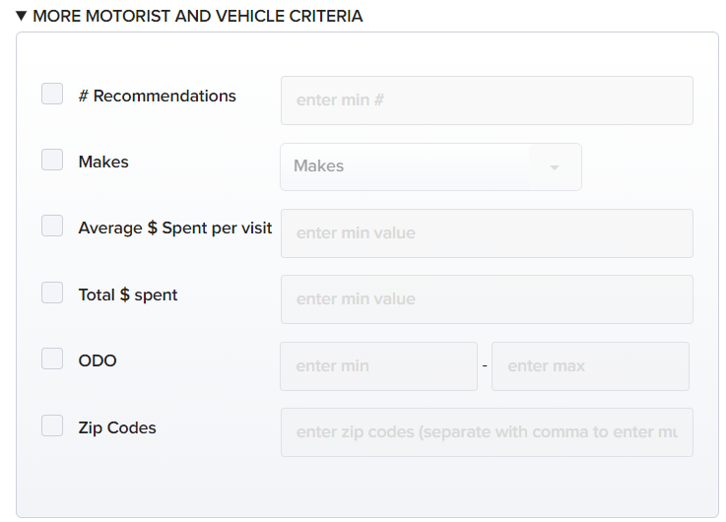Open the Makes dropdown arrow

pyautogui.click(x=555, y=167)
